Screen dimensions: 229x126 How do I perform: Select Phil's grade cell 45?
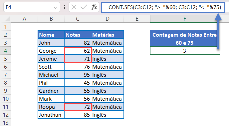78,83
